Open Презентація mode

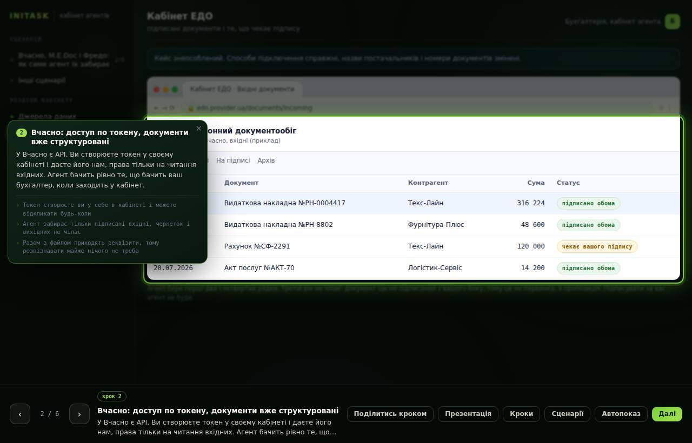(468, 414)
